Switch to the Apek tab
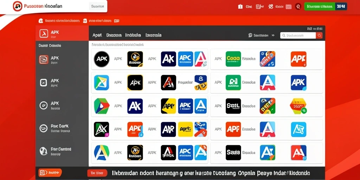 (97, 36)
